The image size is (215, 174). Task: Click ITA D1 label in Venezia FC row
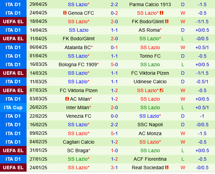(x=13, y=116)
